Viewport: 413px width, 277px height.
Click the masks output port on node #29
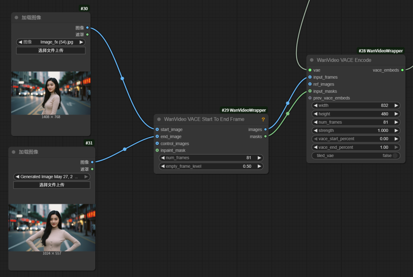coord(265,136)
